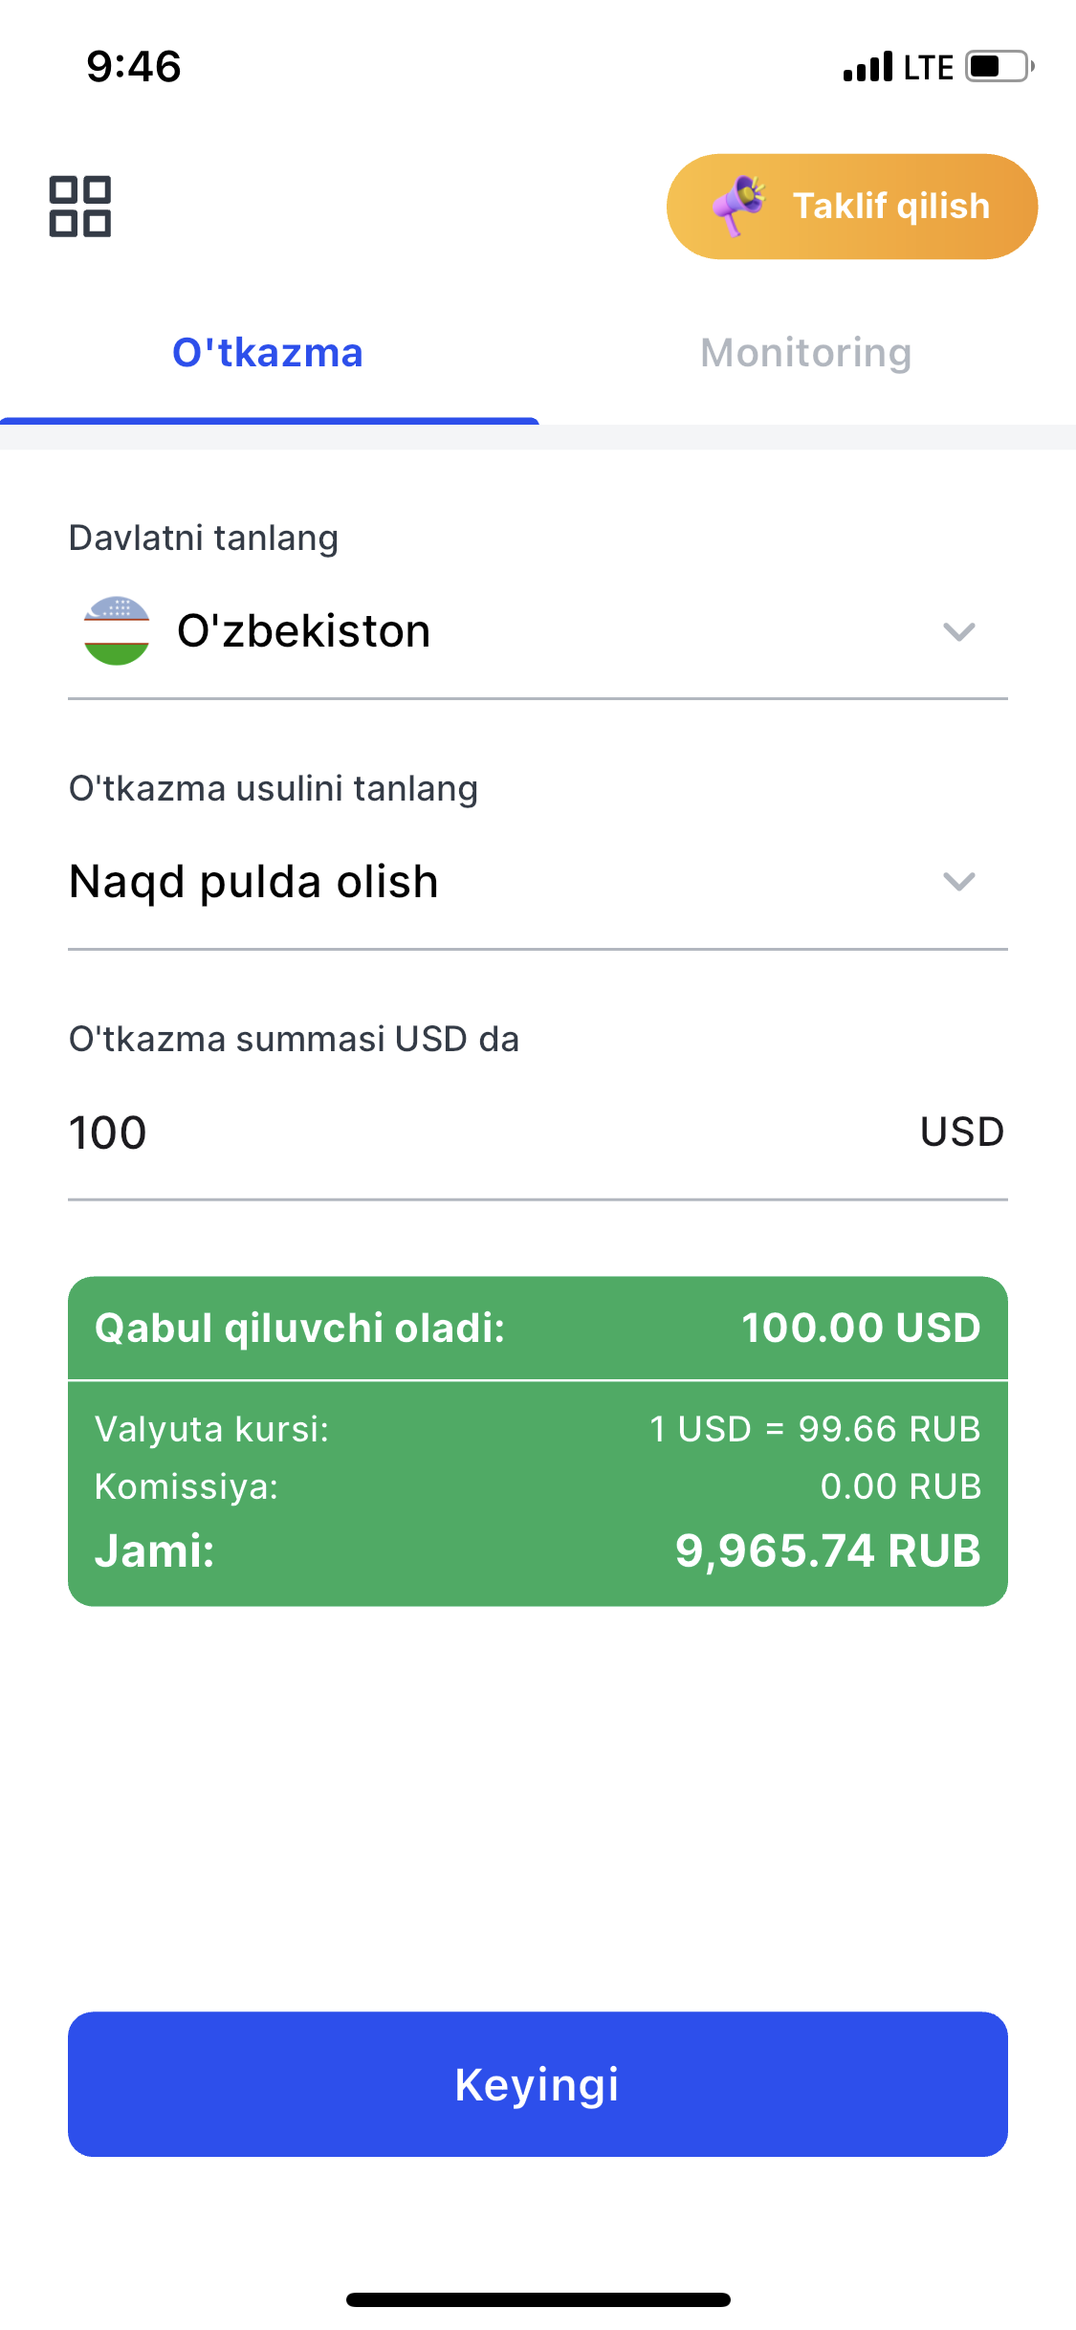Expand the country dropdown chevron
Screen dimensions: 1076x2330
pos(958,631)
